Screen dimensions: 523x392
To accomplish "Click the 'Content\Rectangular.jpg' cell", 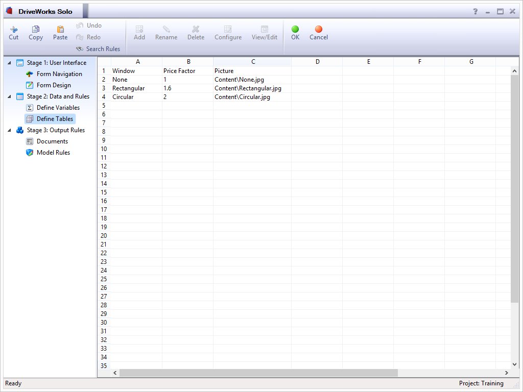I will pos(252,88).
